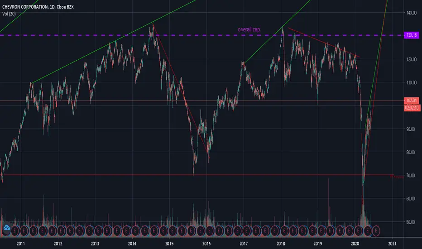Image resolution: width=422 pixels, height=249 pixels.
Task: Click the 110.00 price axis label
Action: tap(411, 83)
